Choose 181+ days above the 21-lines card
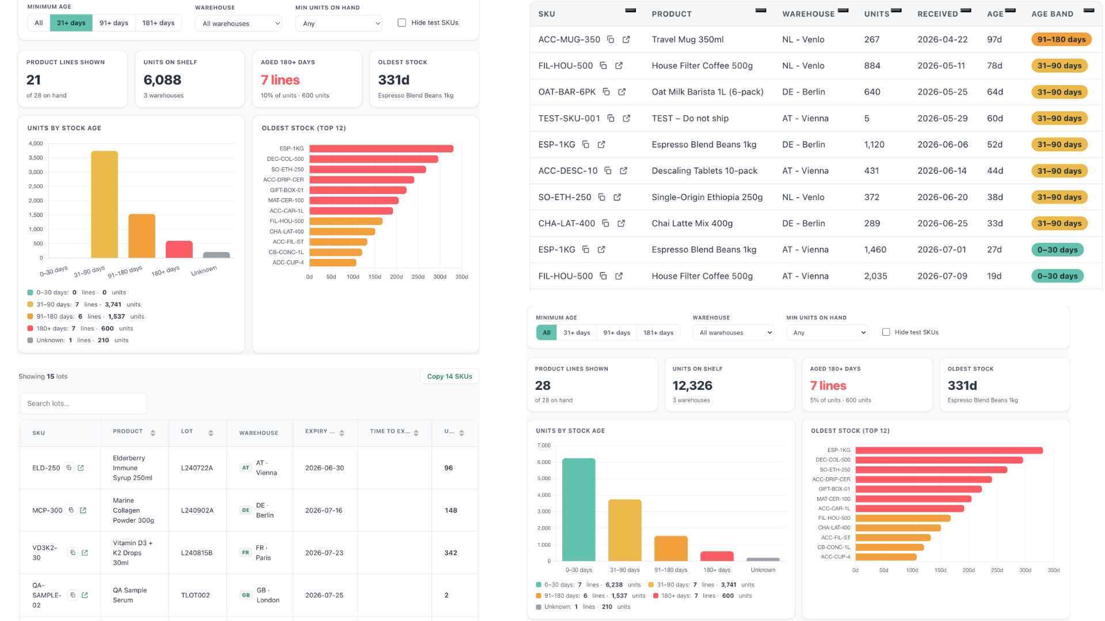 click(158, 23)
